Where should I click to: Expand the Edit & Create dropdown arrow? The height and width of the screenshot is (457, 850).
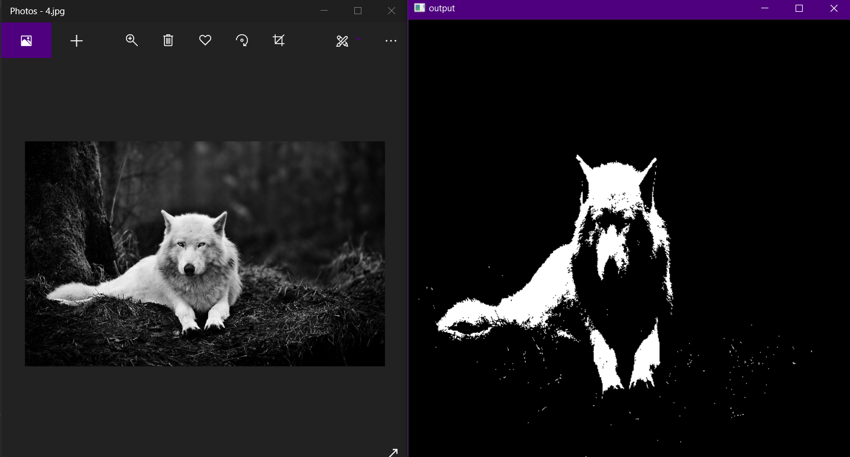tap(358, 39)
